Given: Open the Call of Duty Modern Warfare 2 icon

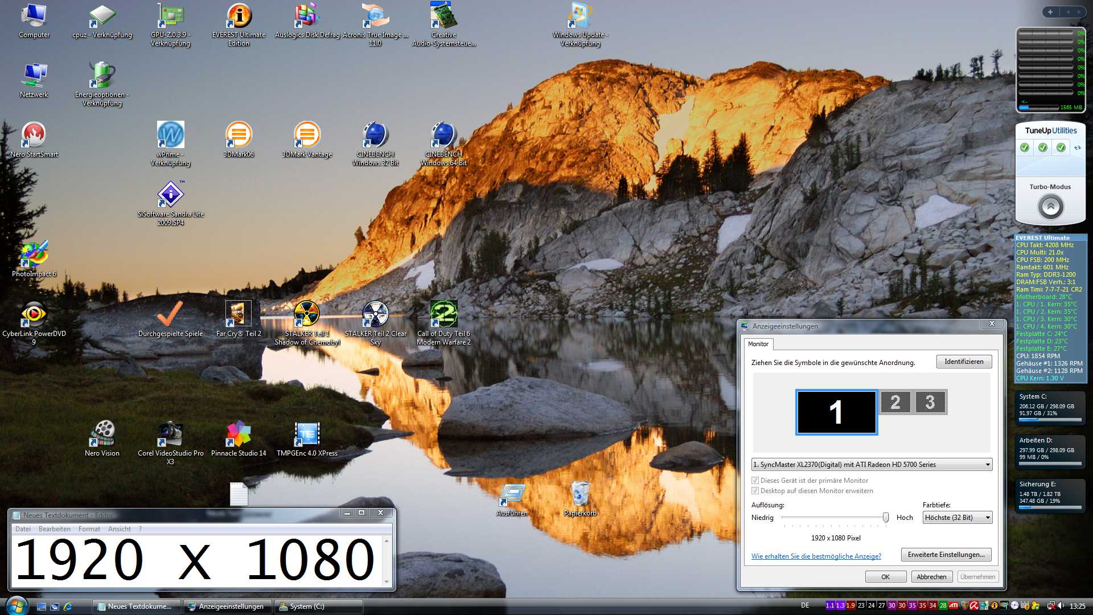Looking at the screenshot, I should (443, 314).
